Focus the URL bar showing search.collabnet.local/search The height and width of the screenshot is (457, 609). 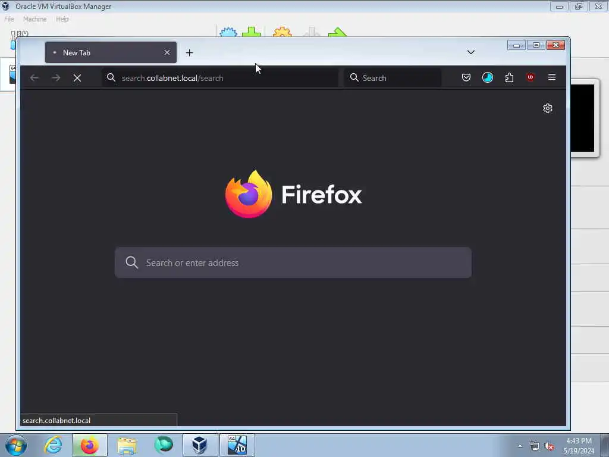tap(220, 78)
